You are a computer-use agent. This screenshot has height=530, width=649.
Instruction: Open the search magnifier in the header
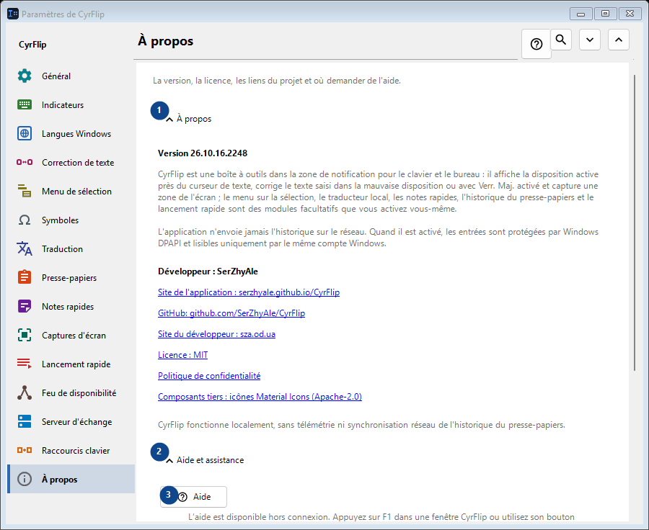tap(561, 40)
